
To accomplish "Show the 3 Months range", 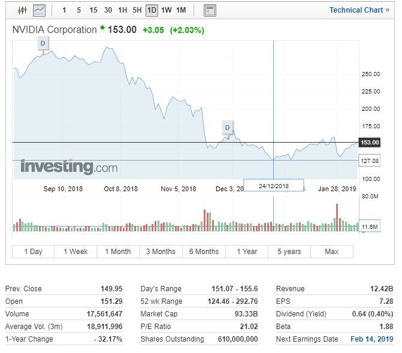I will point(161,252).
